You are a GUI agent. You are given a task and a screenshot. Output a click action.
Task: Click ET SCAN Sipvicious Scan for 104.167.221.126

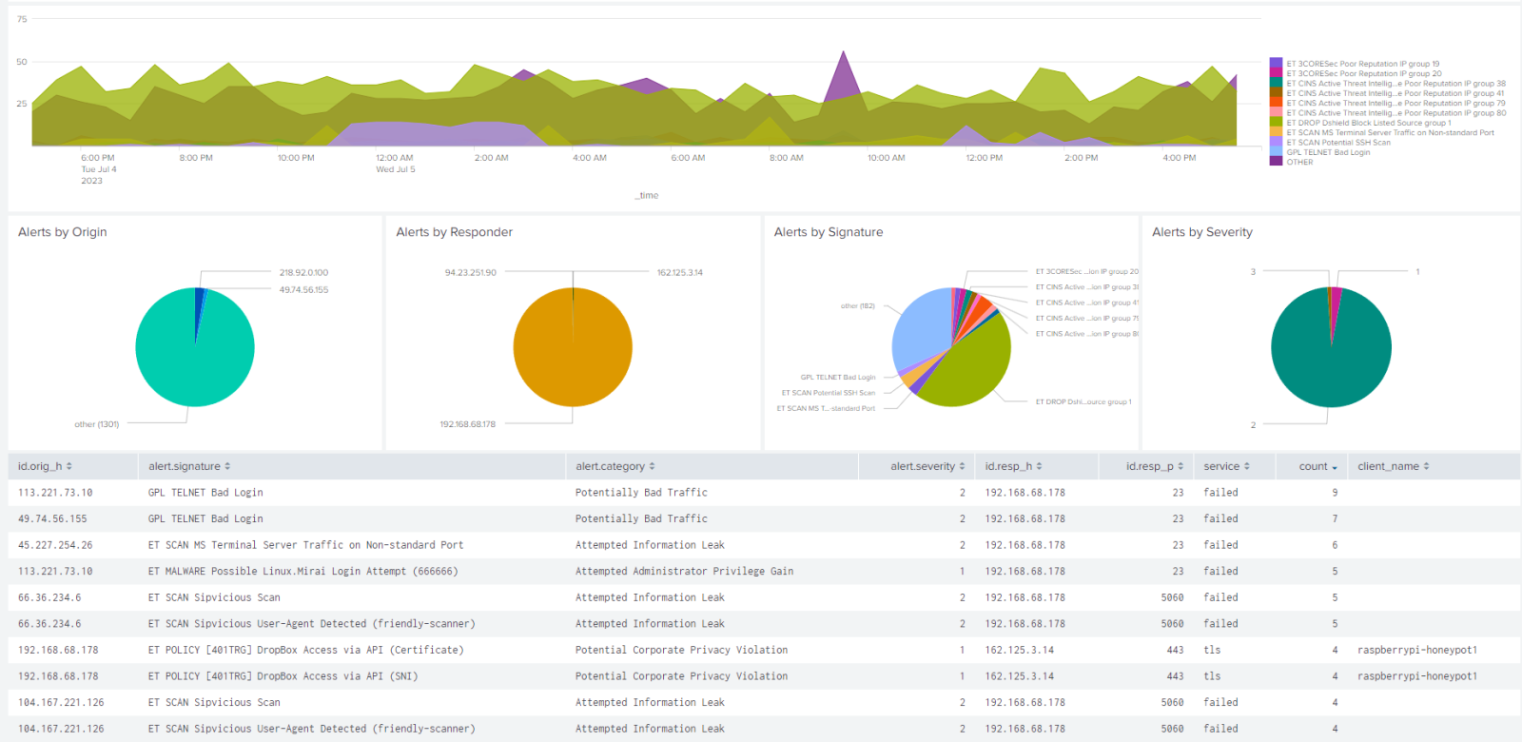tap(214, 702)
